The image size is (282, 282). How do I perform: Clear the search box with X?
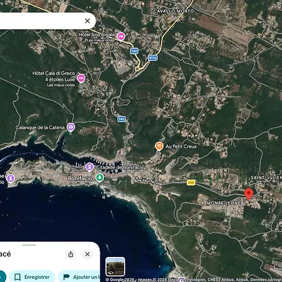pos(87,21)
